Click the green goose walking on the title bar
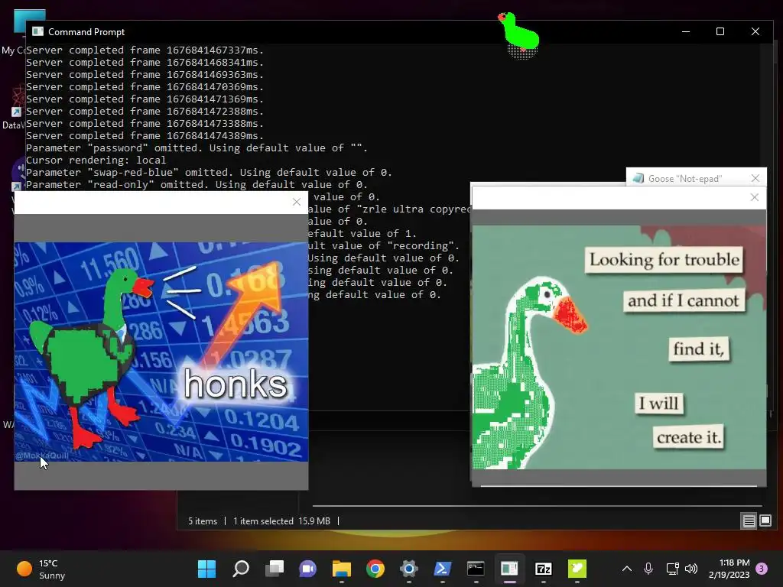 (519, 35)
